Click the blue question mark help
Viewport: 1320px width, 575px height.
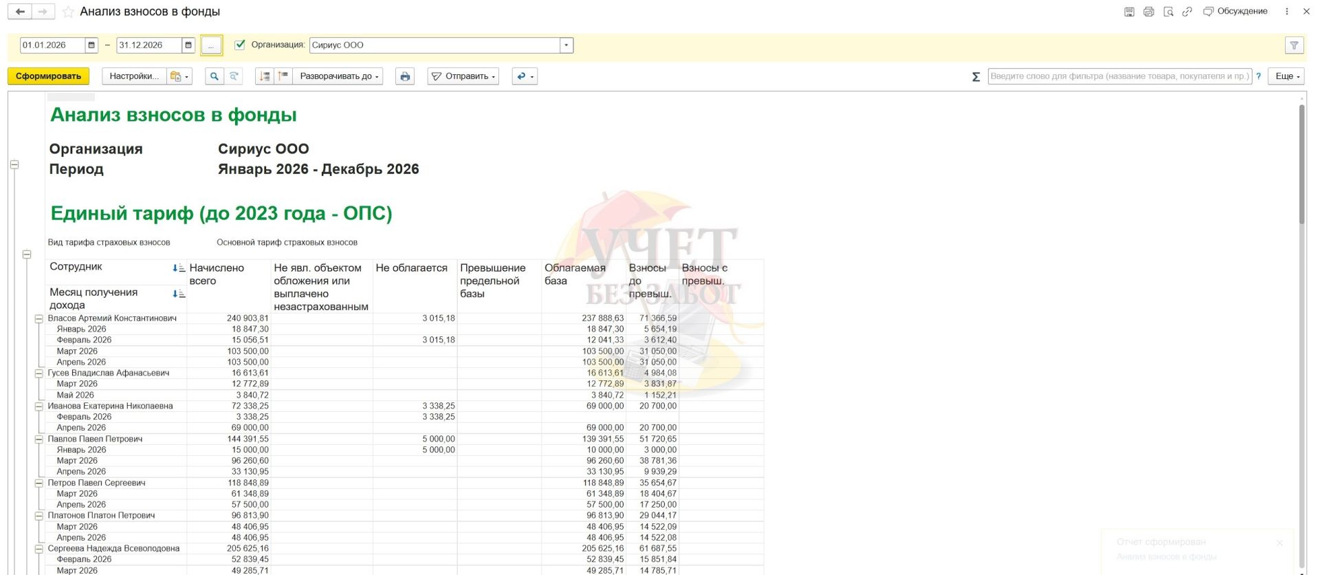point(1258,76)
